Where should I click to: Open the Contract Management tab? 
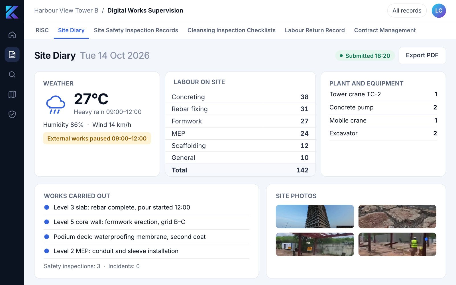pyautogui.click(x=385, y=30)
